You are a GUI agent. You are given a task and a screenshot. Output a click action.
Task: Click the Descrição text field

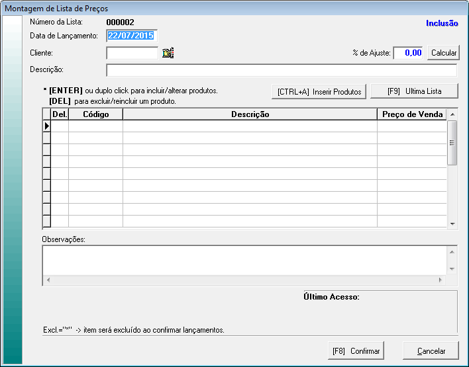tap(281, 70)
